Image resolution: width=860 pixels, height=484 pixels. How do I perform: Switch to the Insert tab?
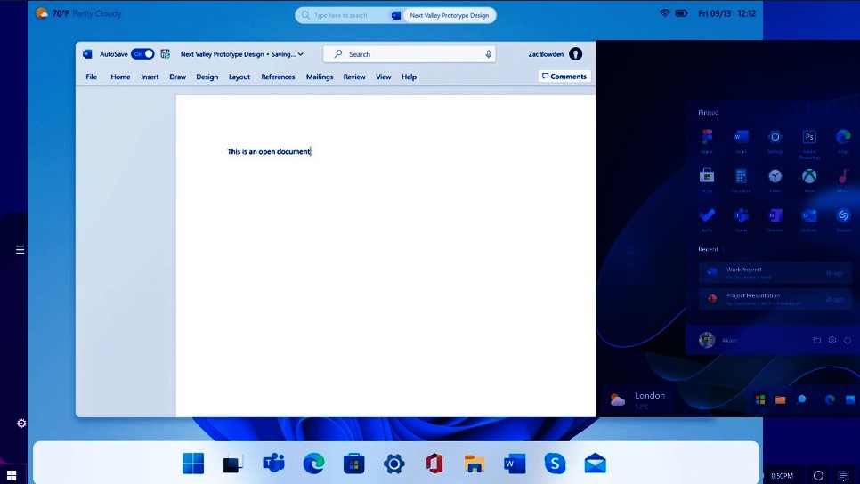click(x=150, y=77)
